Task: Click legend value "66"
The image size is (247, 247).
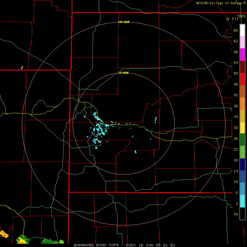Action: pos(236,30)
